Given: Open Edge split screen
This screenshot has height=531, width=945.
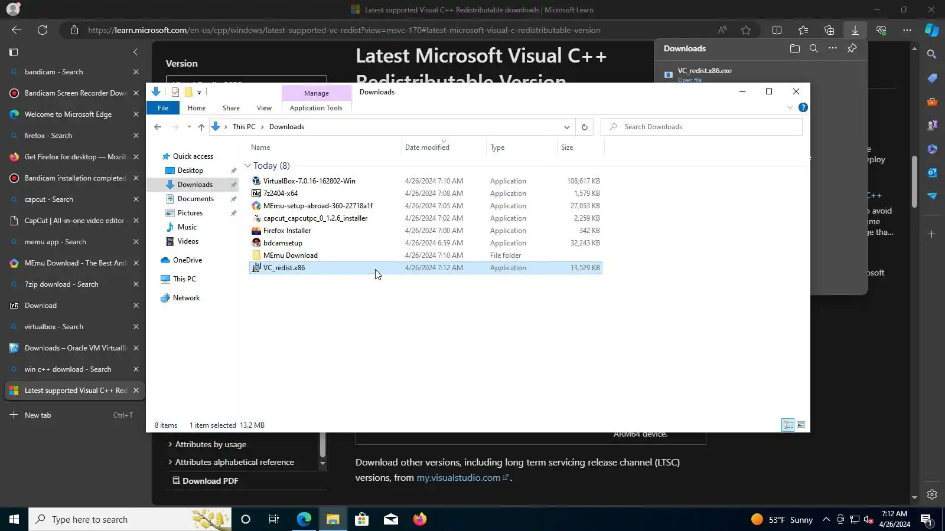Looking at the screenshot, I should click(x=777, y=30).
